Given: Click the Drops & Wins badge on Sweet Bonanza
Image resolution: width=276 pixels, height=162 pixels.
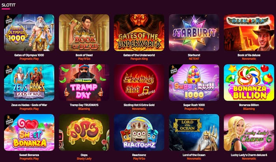Looking at the screenshot, I should tap(9, 120).
